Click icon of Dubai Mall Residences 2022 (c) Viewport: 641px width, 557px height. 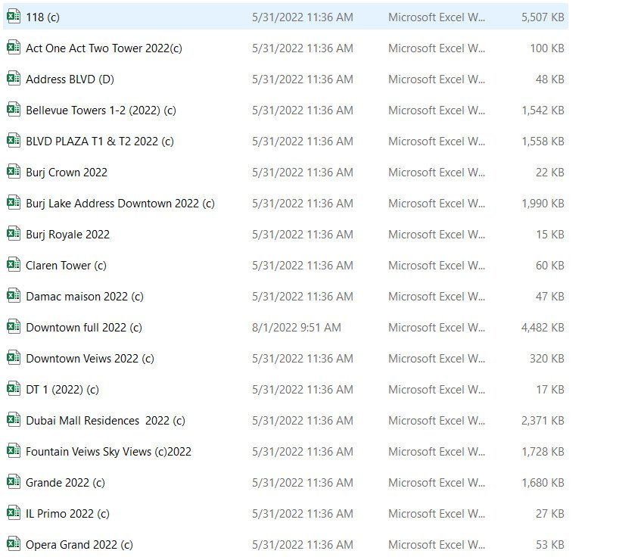point(14,420)
